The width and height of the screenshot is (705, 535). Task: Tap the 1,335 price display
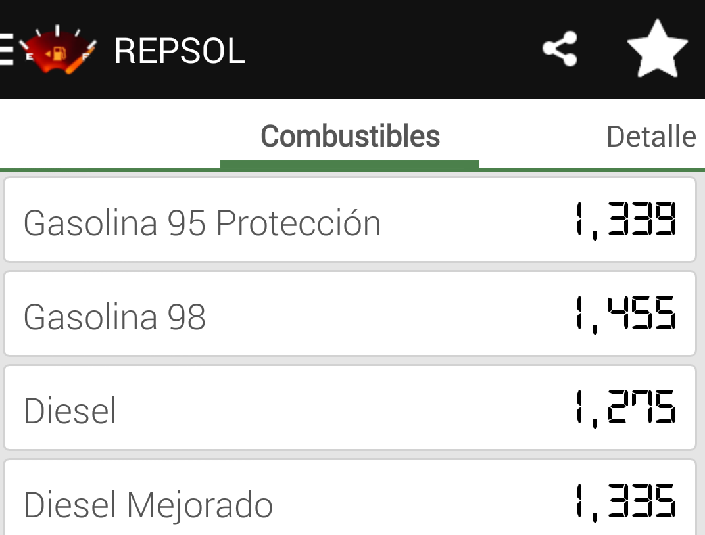(x=626, y=502)
